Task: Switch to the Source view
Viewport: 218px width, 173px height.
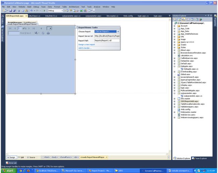Action: (31, 157)
